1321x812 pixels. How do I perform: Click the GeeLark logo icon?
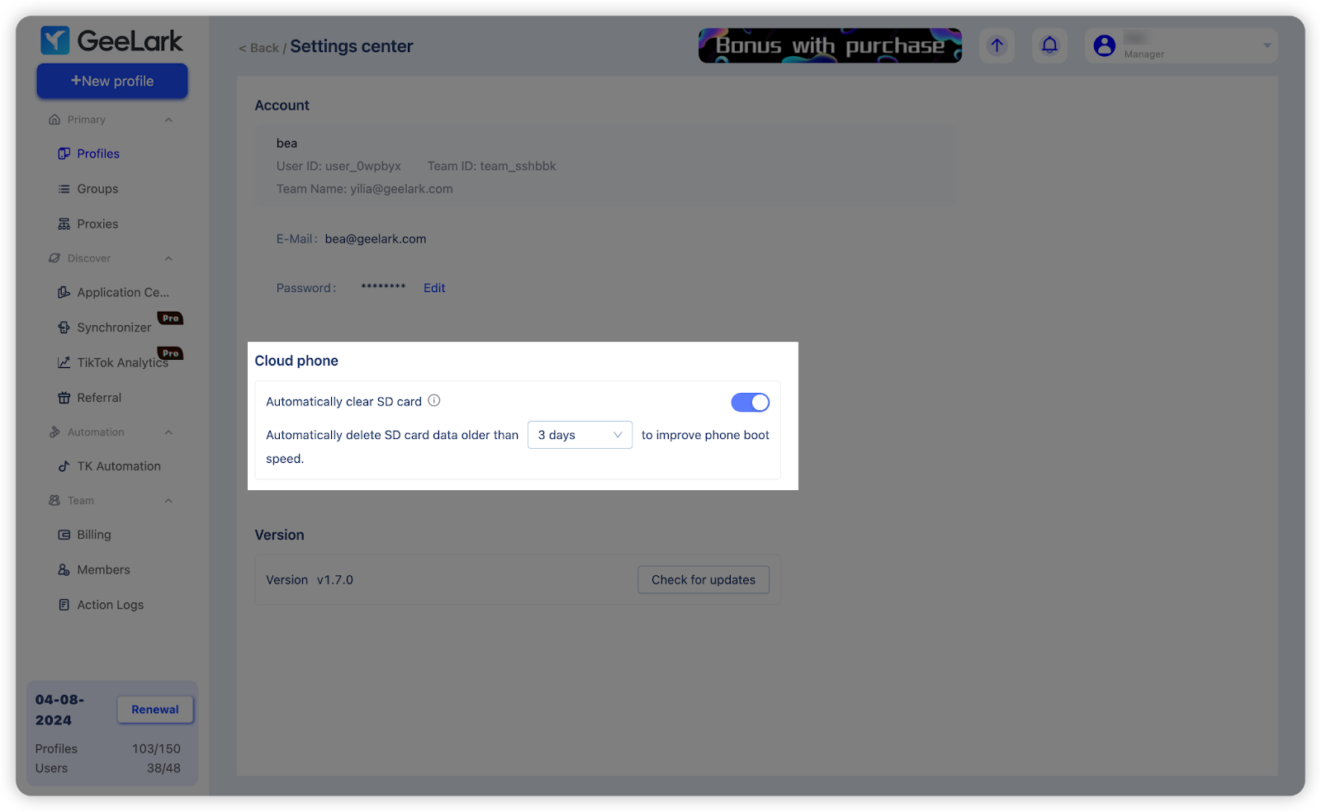[x=55, y=40]
